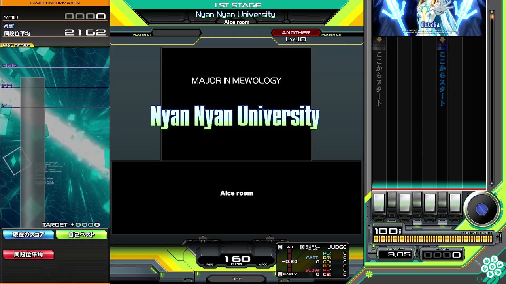This screenshot has height=284, width=506.
Task: Click song title in the top banner
Action: click(x=236, y=15)
